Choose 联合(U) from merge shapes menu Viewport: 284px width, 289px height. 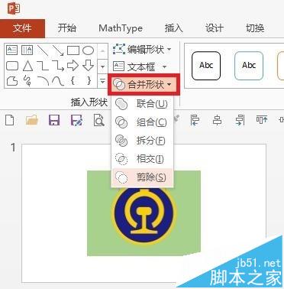142,104
